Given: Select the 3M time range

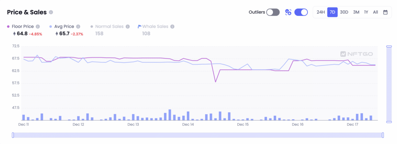Looking at the screenshot, I should 356,12.
